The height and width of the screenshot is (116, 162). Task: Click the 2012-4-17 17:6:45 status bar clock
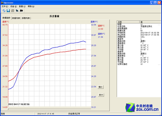point(46,114)
